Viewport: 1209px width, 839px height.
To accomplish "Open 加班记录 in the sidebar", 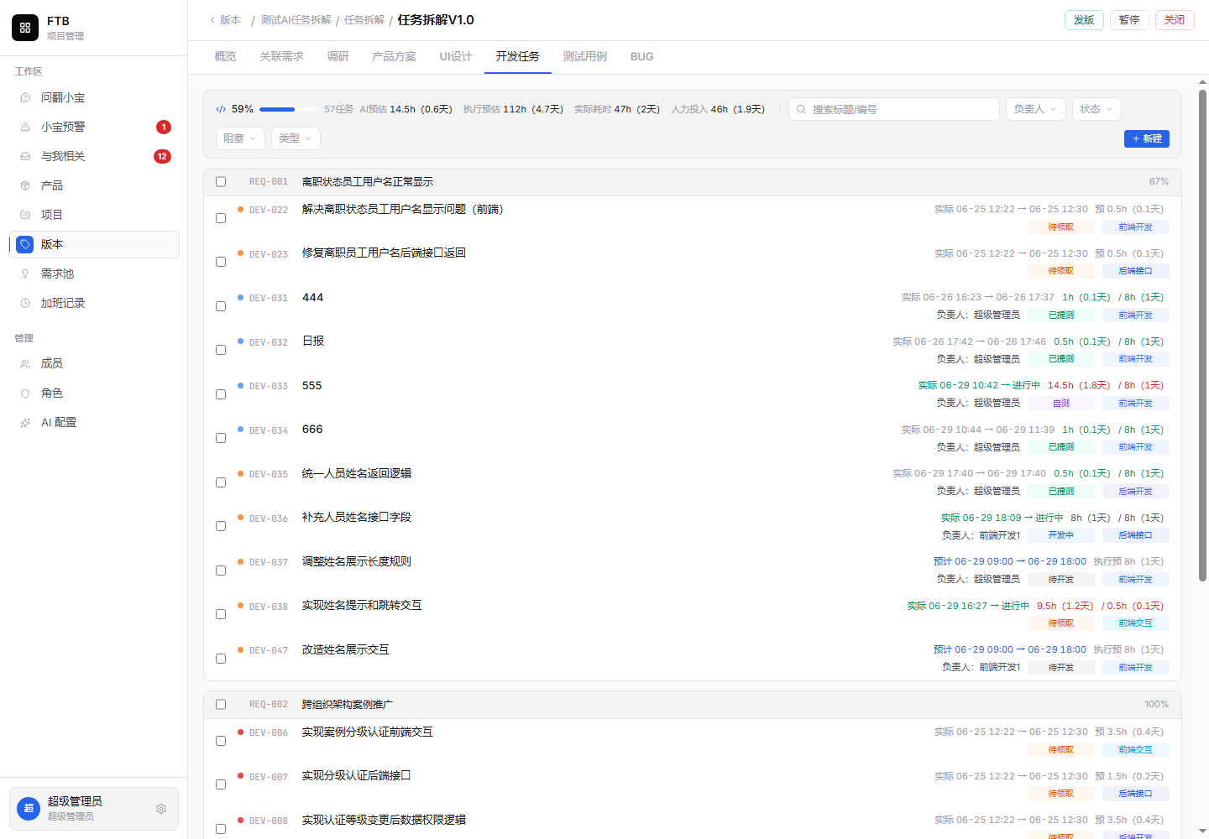I will [94, 303].
